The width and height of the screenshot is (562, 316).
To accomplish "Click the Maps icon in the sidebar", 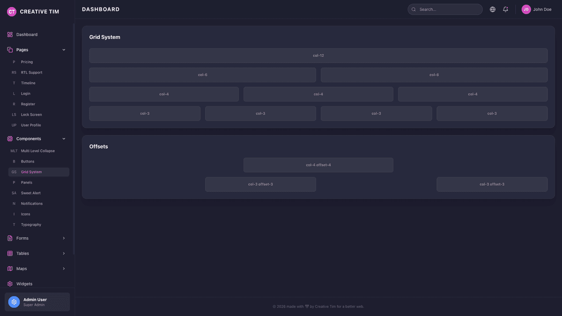I will (9, 268).
